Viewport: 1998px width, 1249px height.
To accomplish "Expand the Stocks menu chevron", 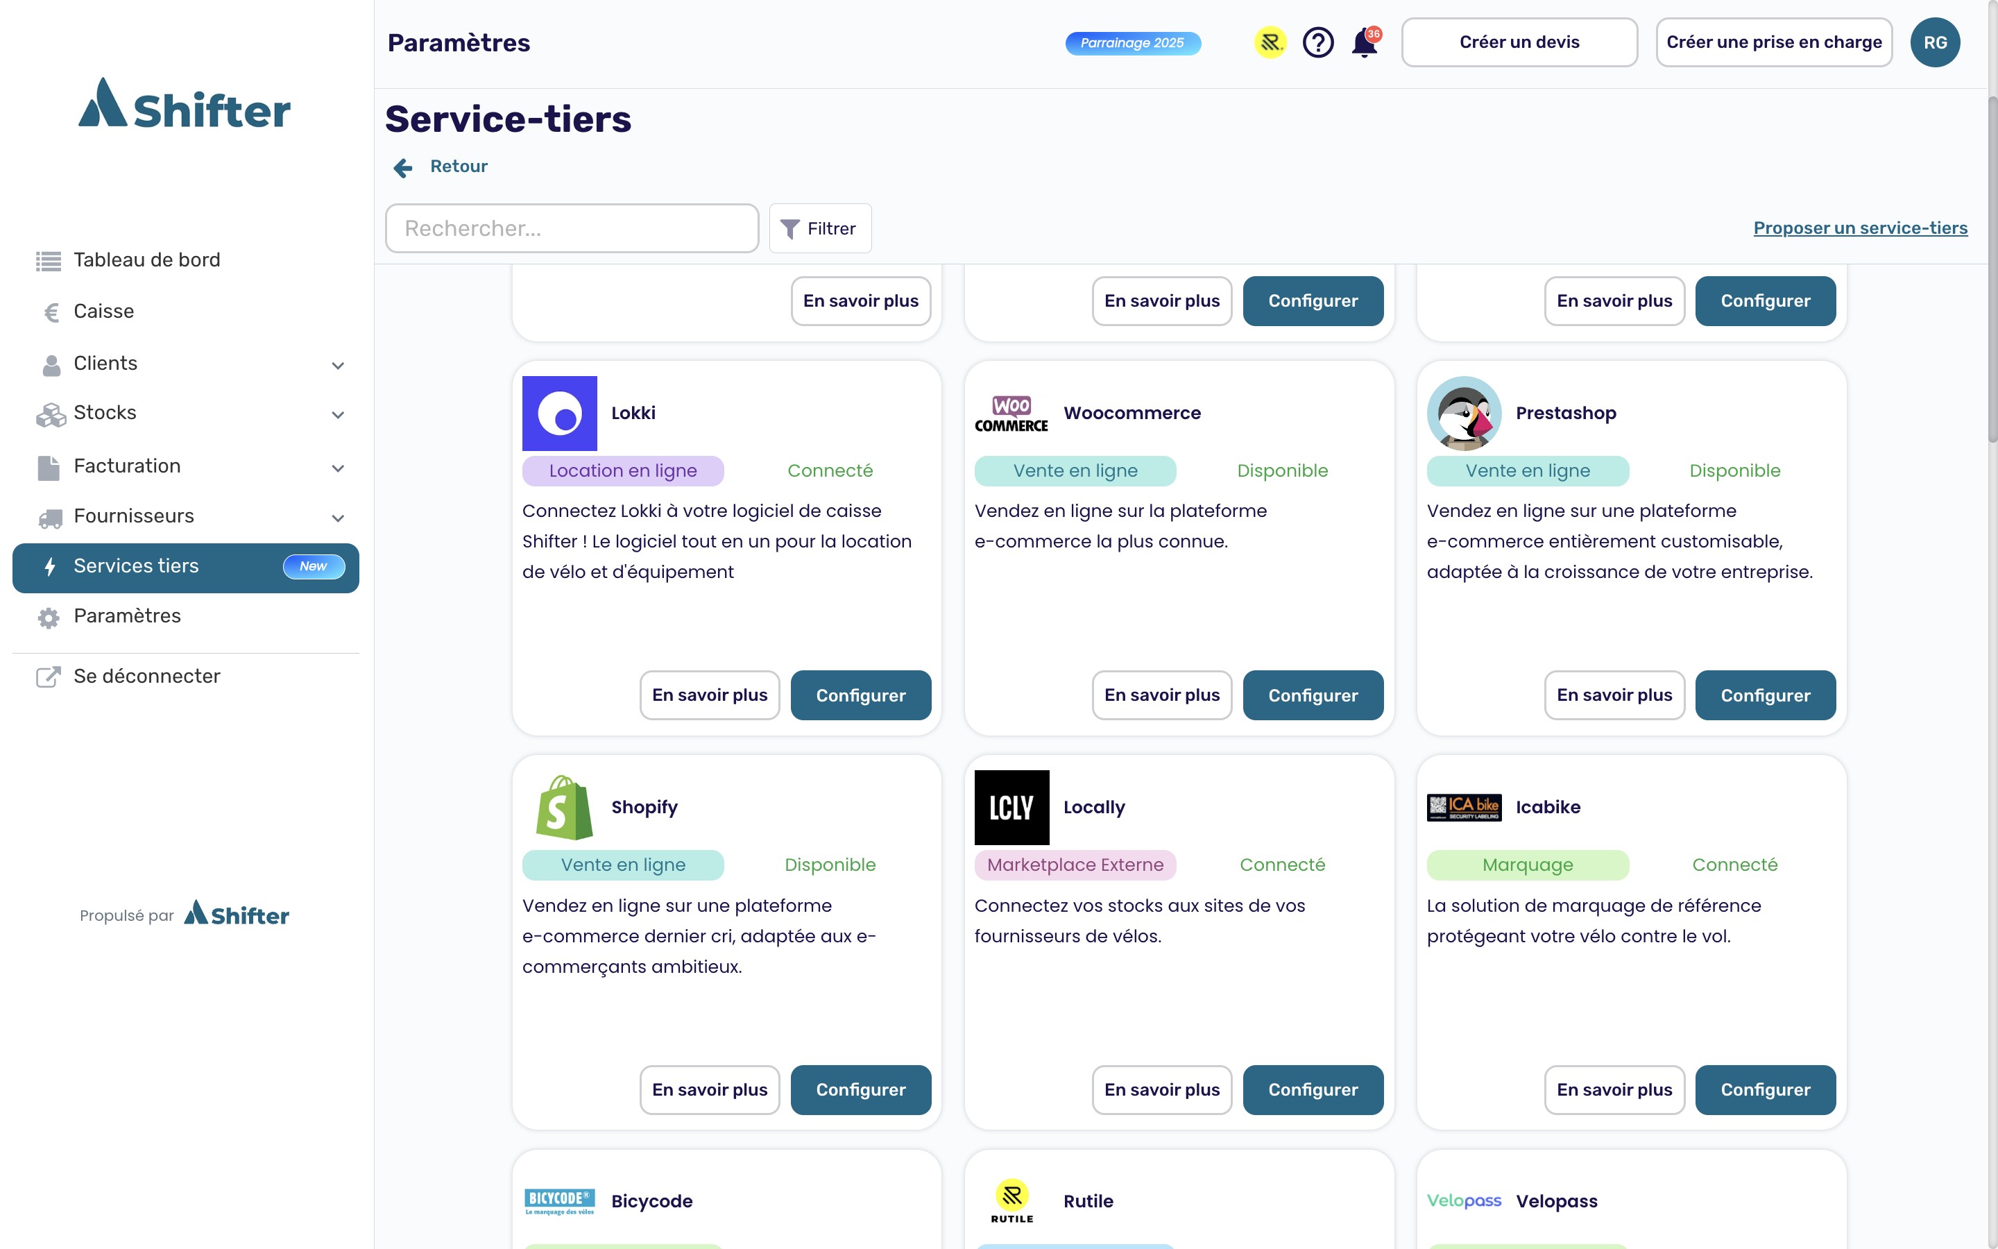I will 338,415.
